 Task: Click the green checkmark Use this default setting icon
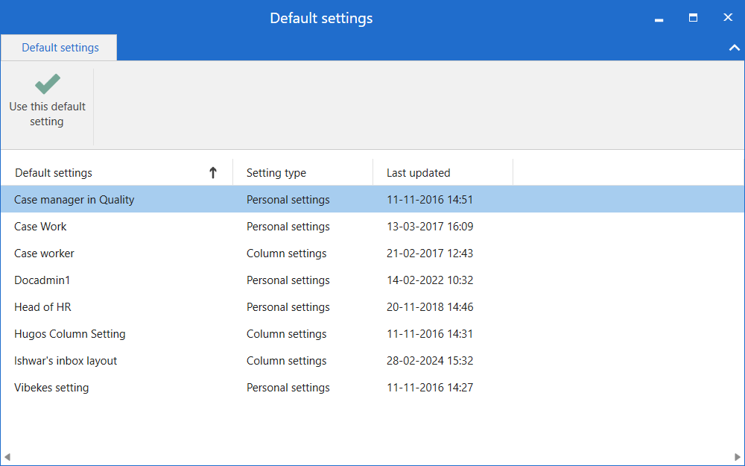pyautogui.click(x=48, y=84)
